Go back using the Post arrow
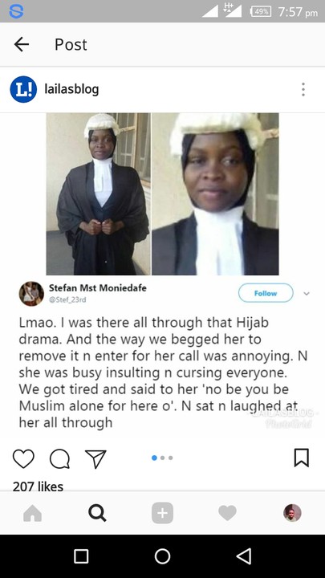Viewport: 325px width, 578px height. point(22,45)
